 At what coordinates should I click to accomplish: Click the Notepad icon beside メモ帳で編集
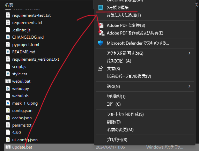pos(101,8)
